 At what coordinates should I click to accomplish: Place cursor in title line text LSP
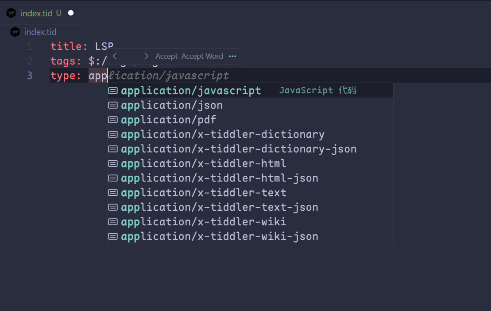[104, 46]
